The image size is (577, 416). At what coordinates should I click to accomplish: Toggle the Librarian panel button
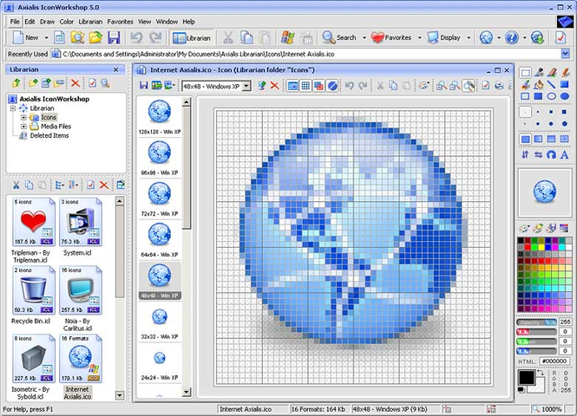tap(192, 38)
